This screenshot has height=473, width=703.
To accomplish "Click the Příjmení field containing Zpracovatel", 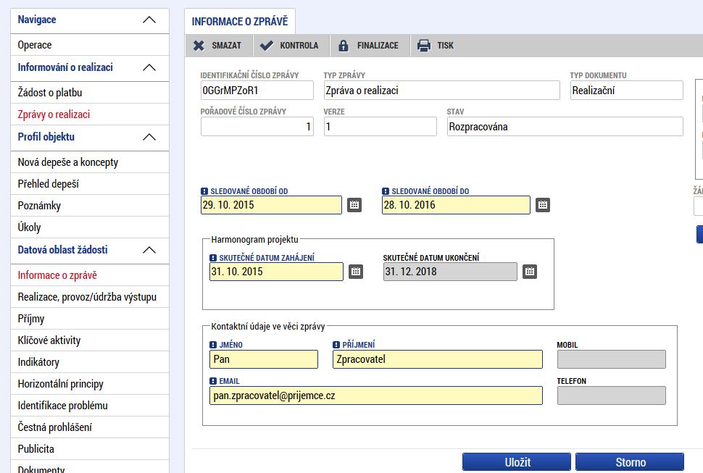I will (438, 359).
